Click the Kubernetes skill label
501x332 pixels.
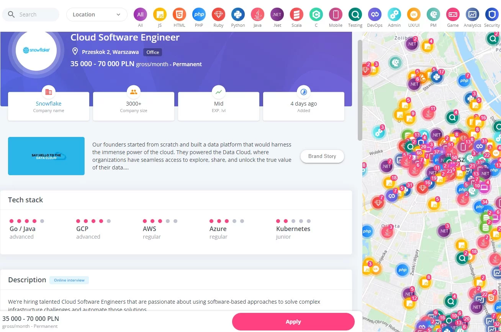(x=293, y=229)
